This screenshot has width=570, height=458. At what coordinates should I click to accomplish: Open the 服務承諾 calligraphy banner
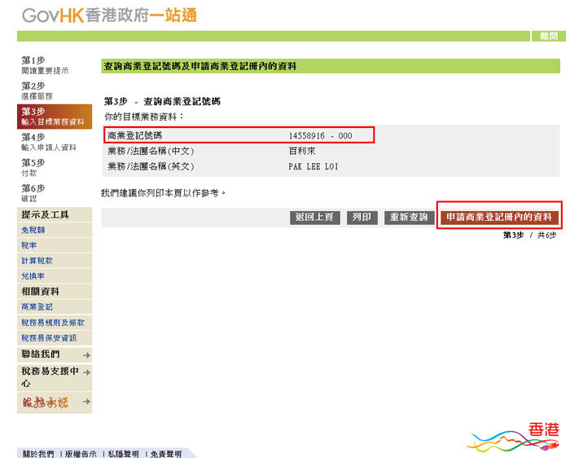pyautogui.click(x=46, y=403)
